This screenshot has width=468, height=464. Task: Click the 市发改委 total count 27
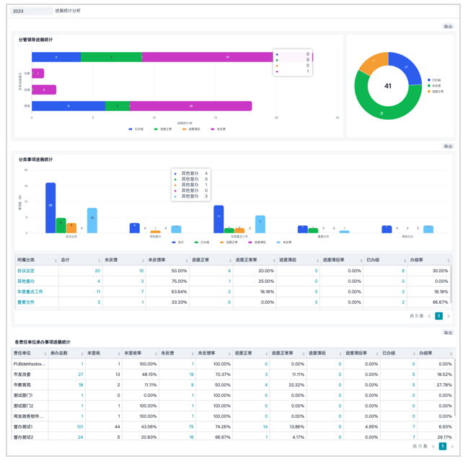pyautogui.click(x=81, y=374)
